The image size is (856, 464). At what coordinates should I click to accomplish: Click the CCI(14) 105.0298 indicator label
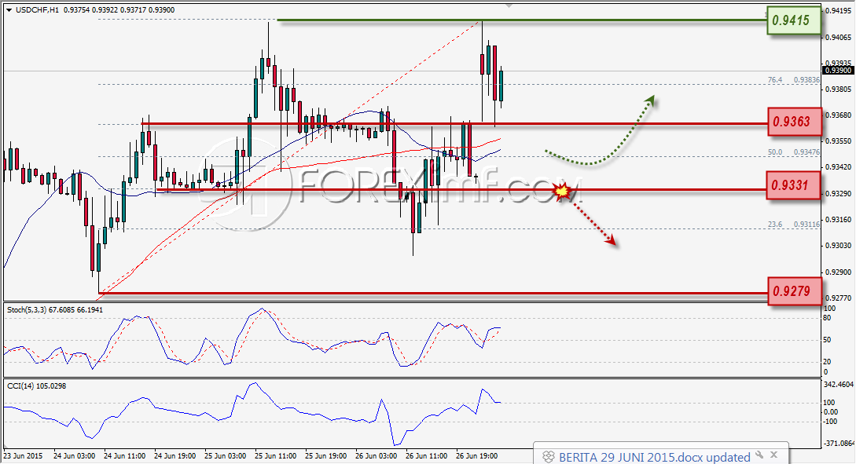click(x=37, y=385)
